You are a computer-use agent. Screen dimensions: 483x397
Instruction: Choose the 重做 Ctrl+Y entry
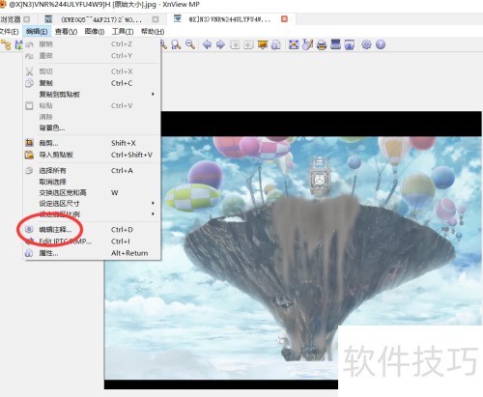tap(92, 56)
